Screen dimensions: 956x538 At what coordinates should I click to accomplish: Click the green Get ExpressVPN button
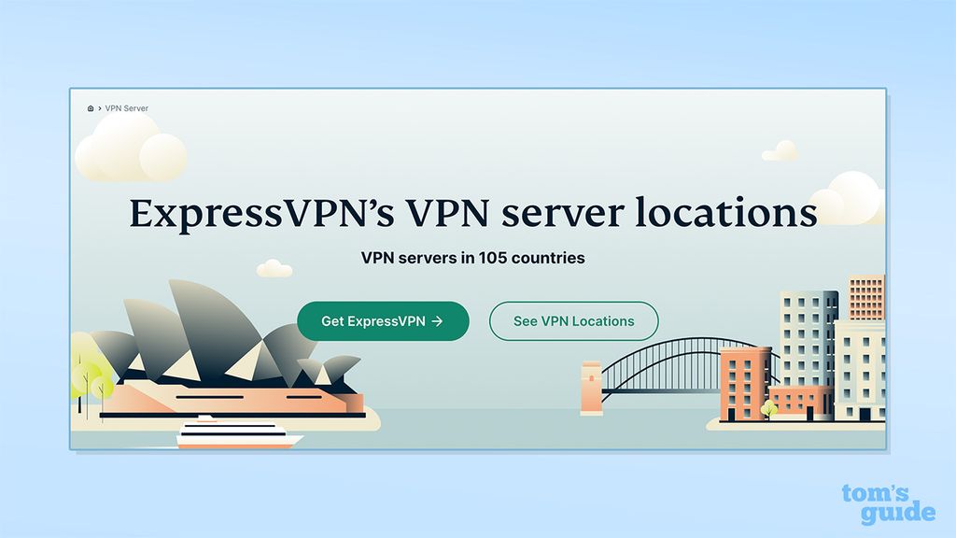pyautogui.click(x=383, y=321)
